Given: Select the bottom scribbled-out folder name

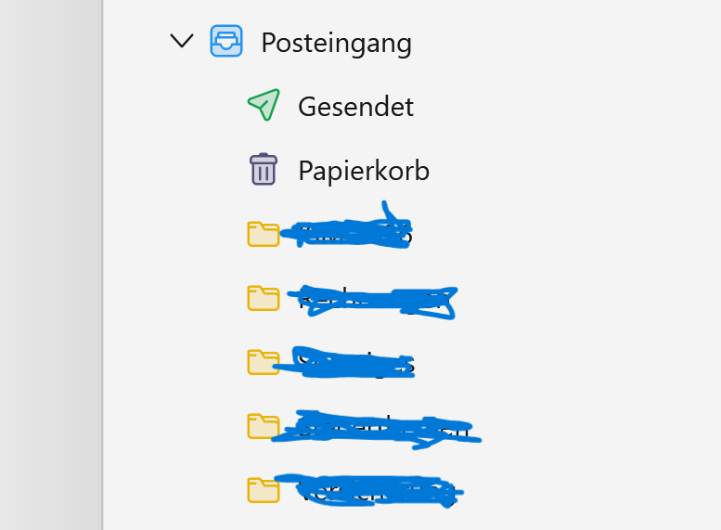Looking at the screenshot, I should pyautogui.click(x=368, y=490).
